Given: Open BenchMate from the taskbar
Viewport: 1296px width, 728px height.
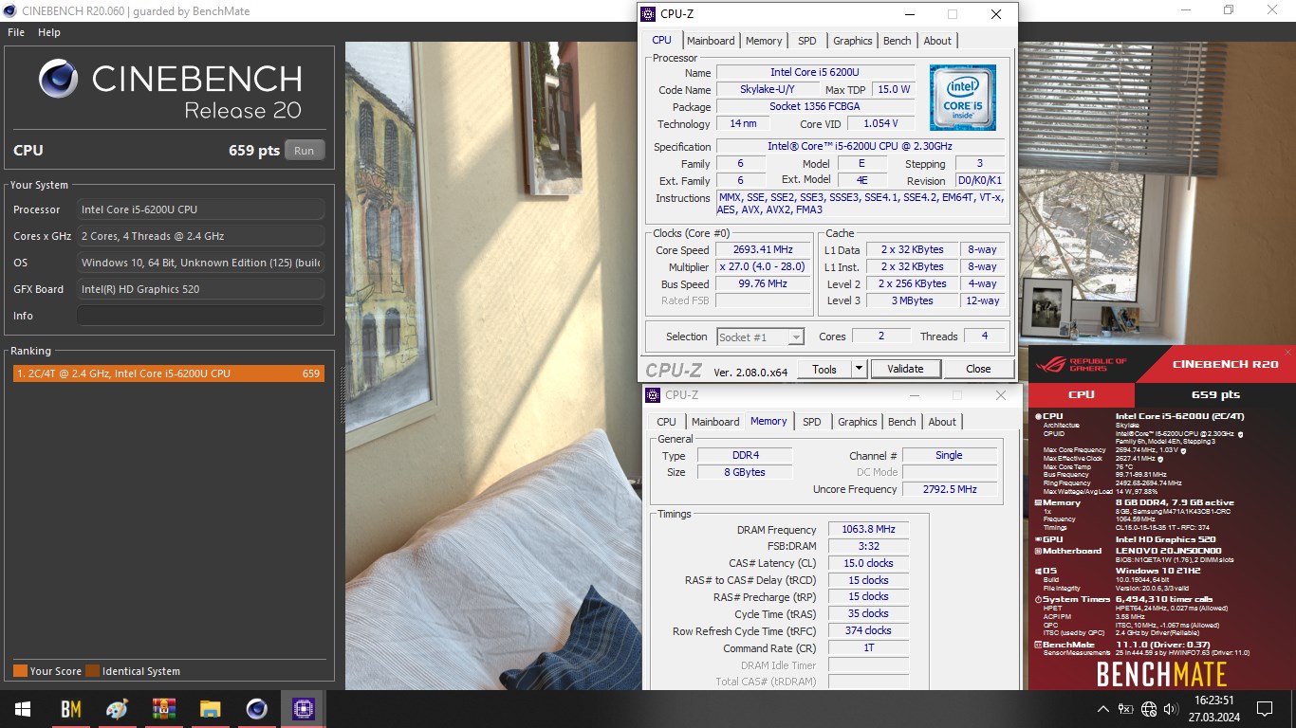Looking at the screenshot, I should [x=70, y=708].
